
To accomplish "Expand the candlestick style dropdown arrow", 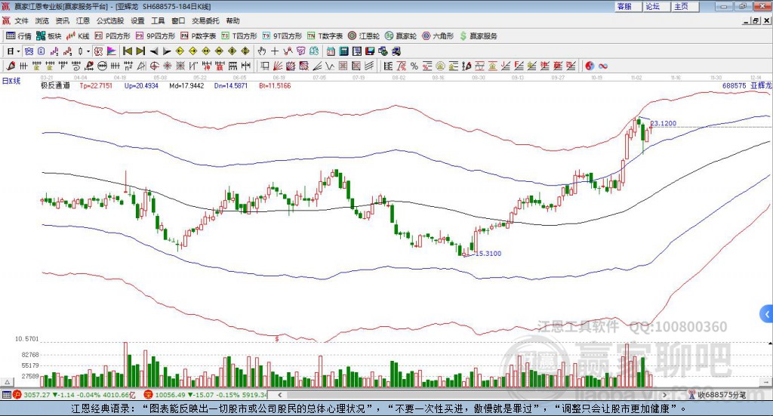I will [x=88, y=51].
